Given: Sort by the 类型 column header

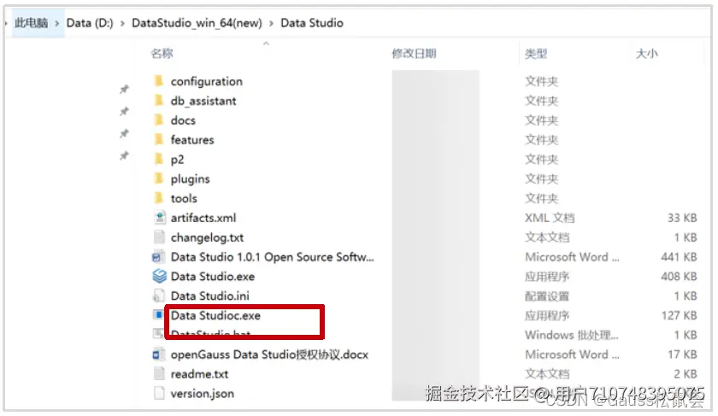Looking at the screenshot, I should click(536, 54).
